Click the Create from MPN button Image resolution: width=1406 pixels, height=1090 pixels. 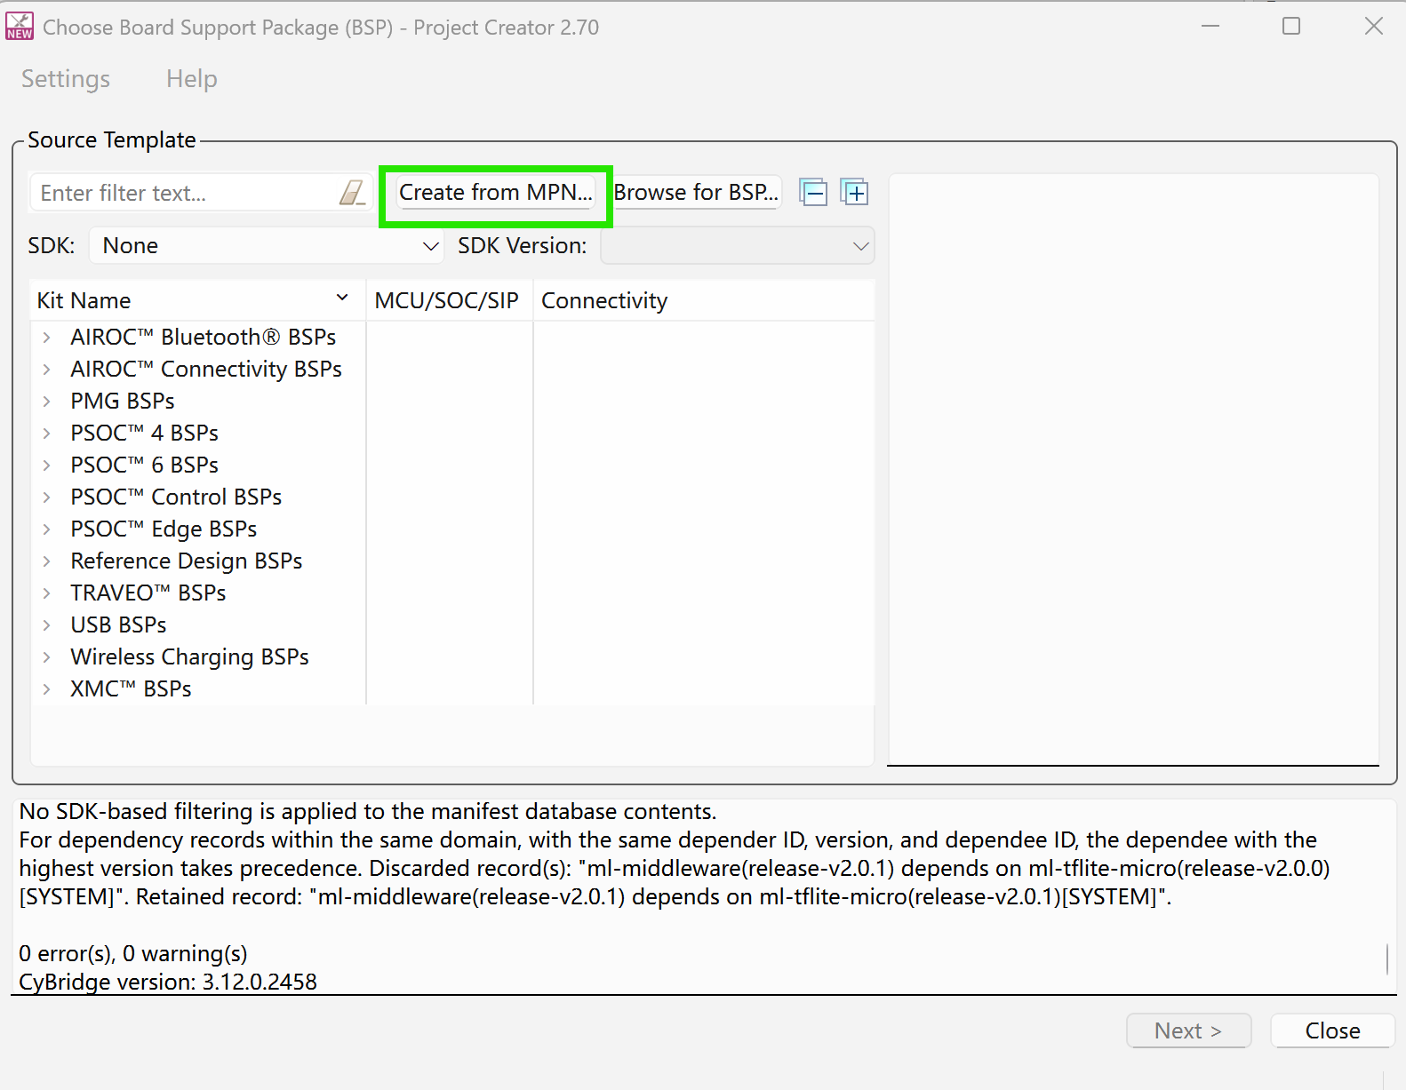[x=496, y=193]
